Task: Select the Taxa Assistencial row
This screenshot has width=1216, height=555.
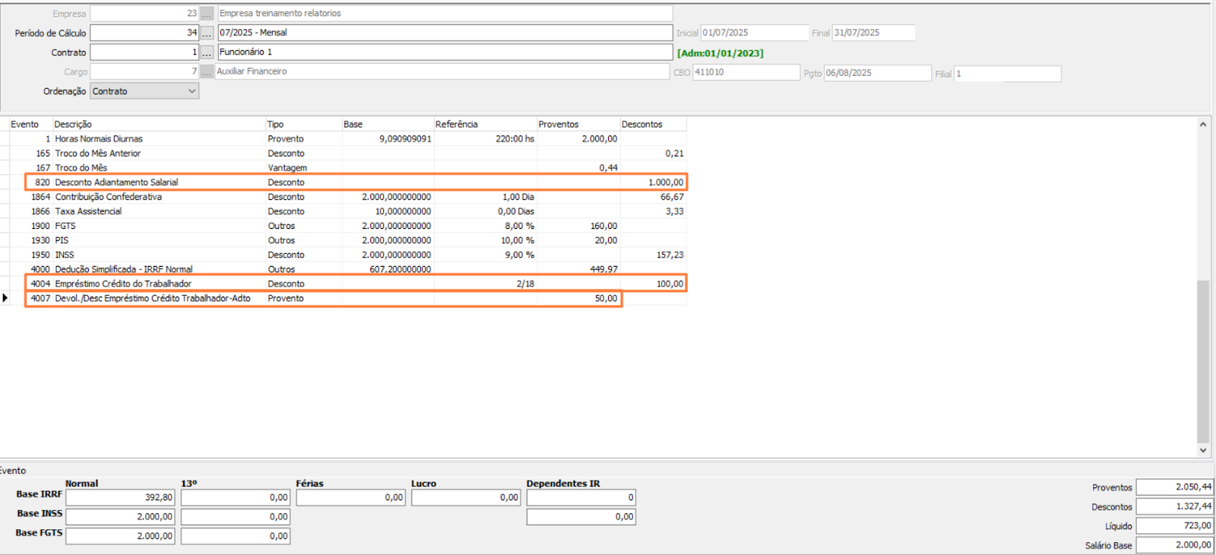Action: [347, 211]
